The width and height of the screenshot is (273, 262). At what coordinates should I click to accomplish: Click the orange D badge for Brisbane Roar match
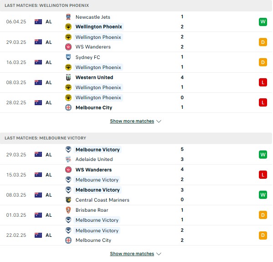tap(263, 215)
